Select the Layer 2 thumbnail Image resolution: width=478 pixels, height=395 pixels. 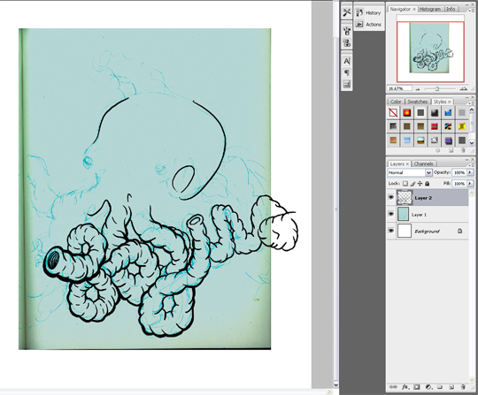click(405, 198)
